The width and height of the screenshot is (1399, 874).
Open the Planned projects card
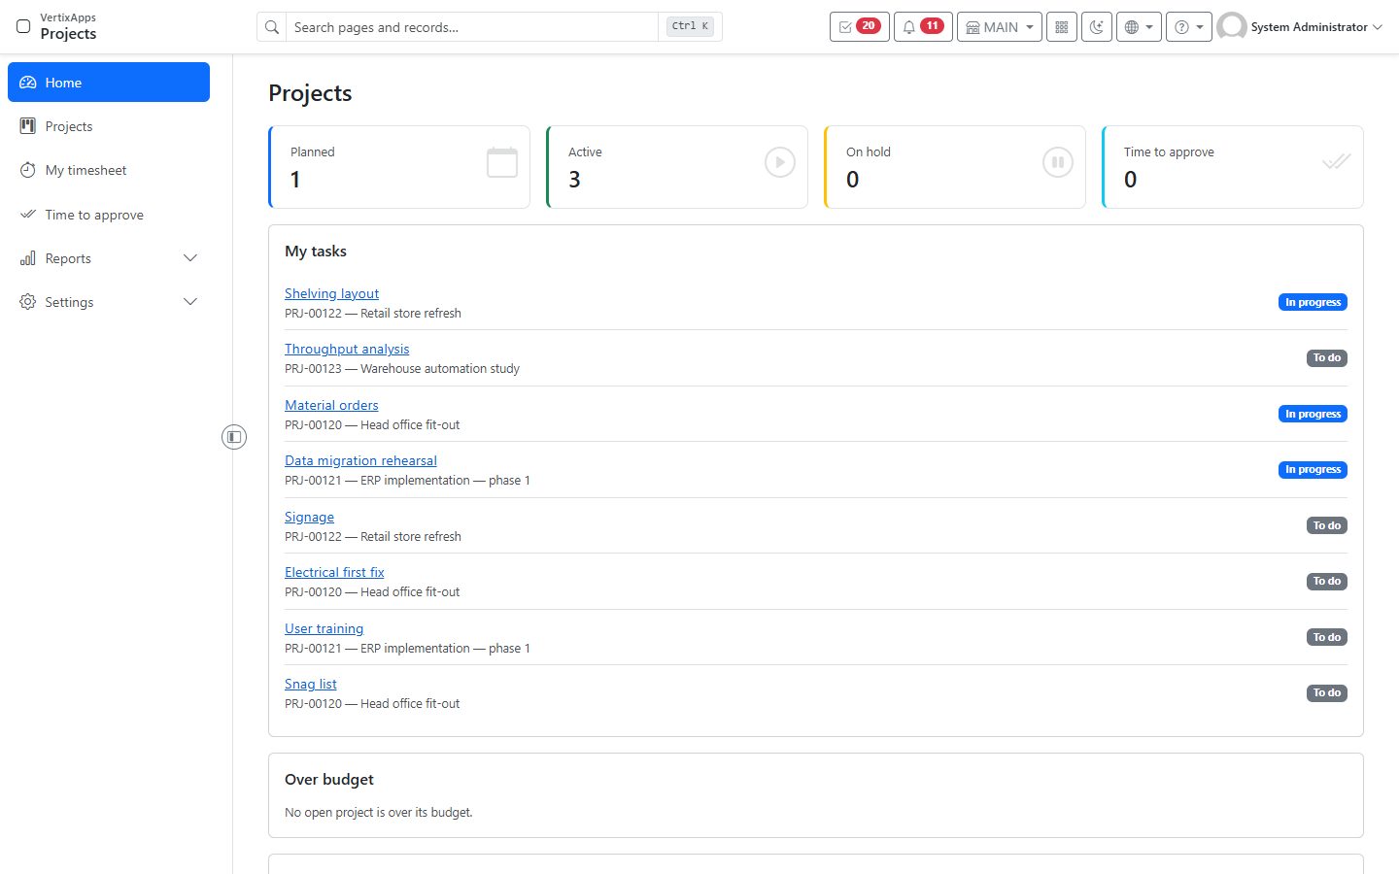[x=399, y=167]
